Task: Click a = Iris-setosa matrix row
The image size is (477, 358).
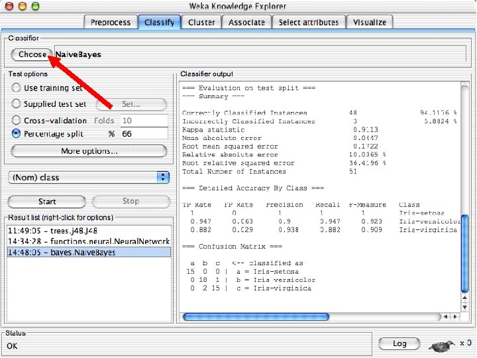Action: point(242,272)
